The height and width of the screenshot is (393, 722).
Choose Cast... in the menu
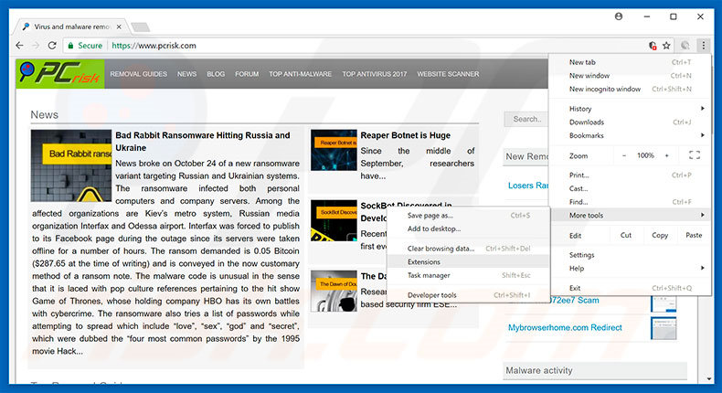630,188
